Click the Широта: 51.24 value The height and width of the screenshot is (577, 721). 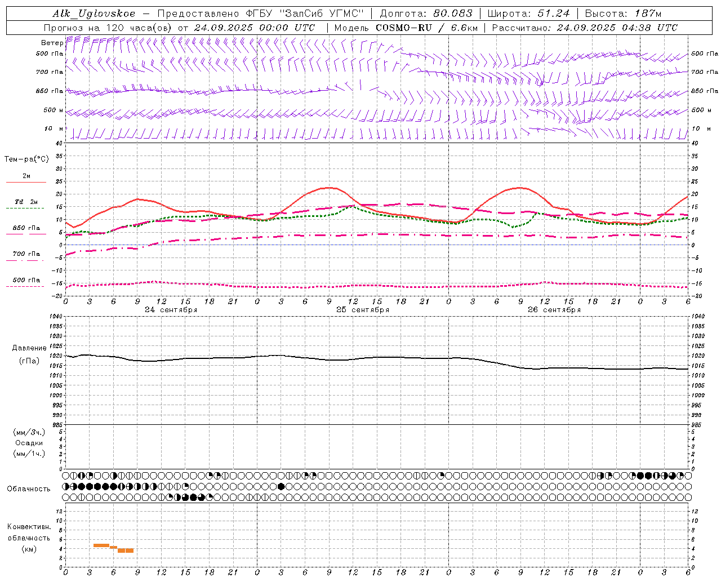tap(528, 14)
